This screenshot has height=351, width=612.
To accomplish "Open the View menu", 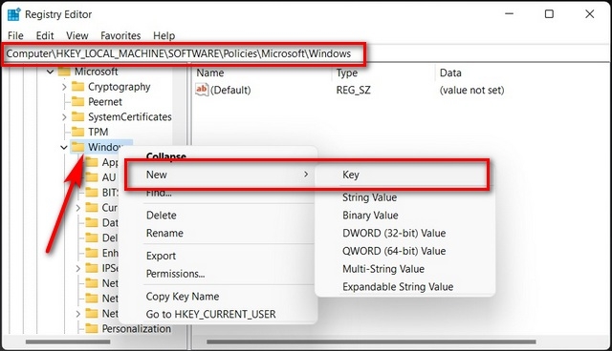I will coord(77,36).
